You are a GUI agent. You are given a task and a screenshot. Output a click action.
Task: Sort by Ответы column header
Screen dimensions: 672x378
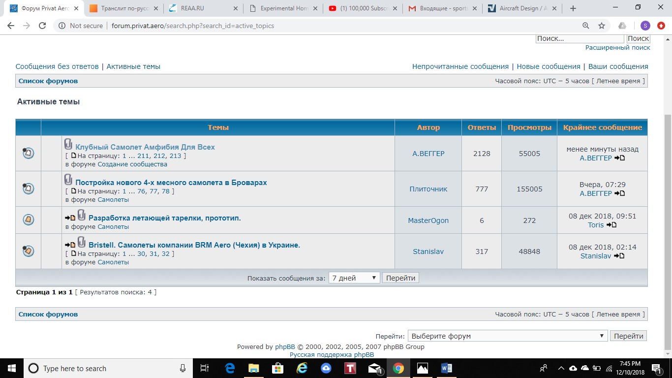click(x=482, y=127)
